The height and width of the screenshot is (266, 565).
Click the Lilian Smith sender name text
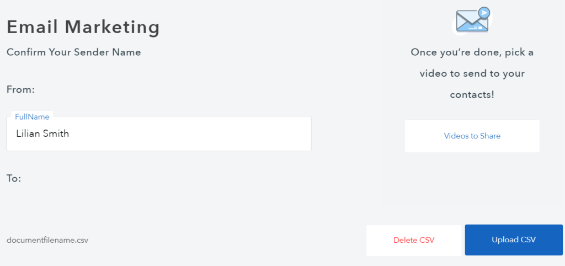click(42, 134)
